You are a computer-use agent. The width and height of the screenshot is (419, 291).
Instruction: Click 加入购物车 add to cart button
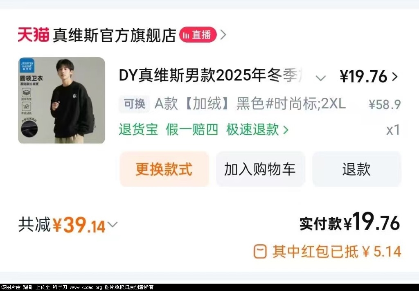pos(260,169)
